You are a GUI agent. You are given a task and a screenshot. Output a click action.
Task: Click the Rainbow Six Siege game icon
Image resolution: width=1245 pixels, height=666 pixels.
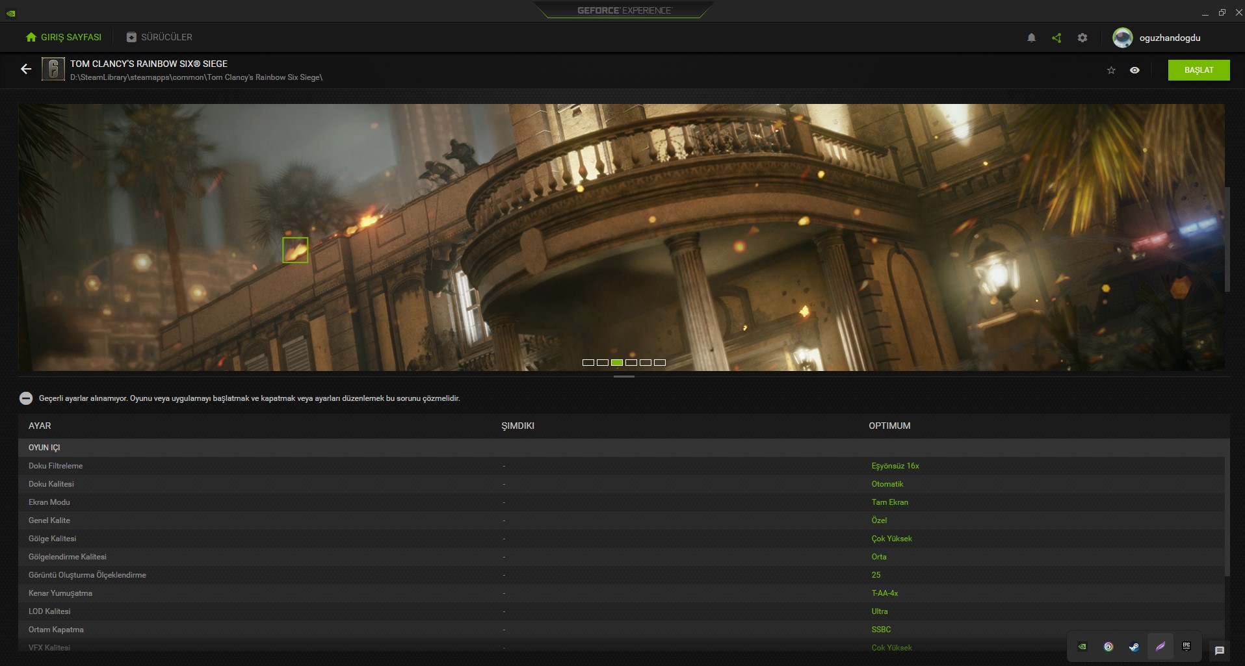click(53, 69)
